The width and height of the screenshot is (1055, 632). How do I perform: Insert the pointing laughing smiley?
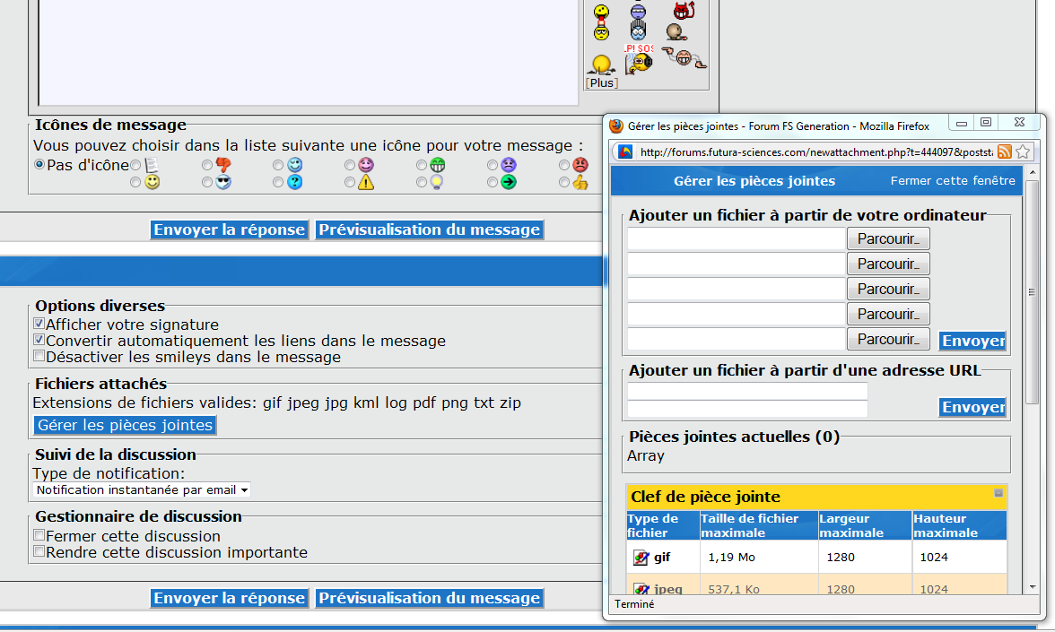click(x=684, y=57)
